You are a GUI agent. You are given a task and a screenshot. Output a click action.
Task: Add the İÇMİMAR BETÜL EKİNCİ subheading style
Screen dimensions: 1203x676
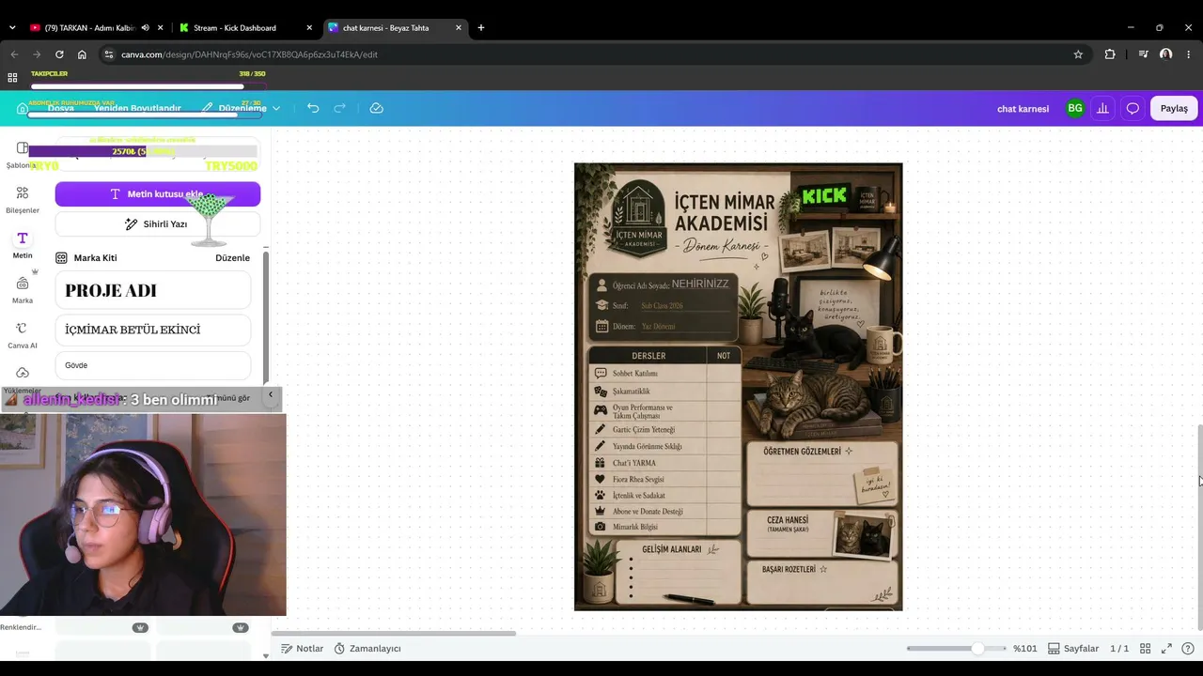[153, 330]
